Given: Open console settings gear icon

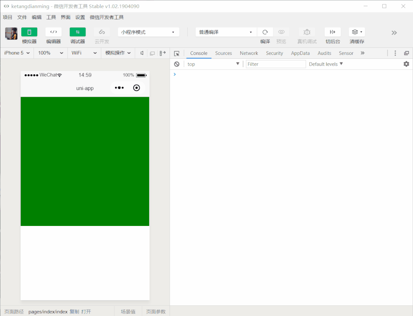Looking at the screenshot, I should (406, 64).
